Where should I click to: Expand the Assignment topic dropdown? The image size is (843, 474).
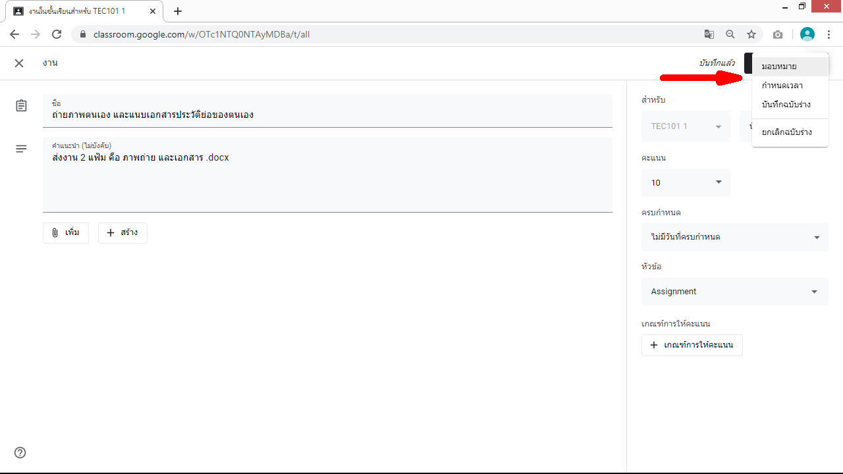pyautogui.click(x=734, y=292)
